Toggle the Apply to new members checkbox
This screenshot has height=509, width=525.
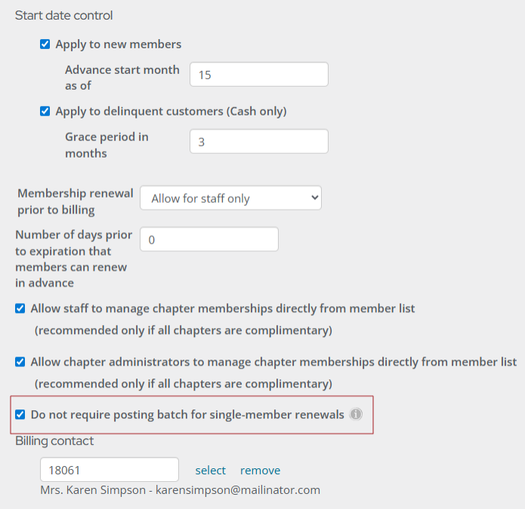tap(45, 44)
